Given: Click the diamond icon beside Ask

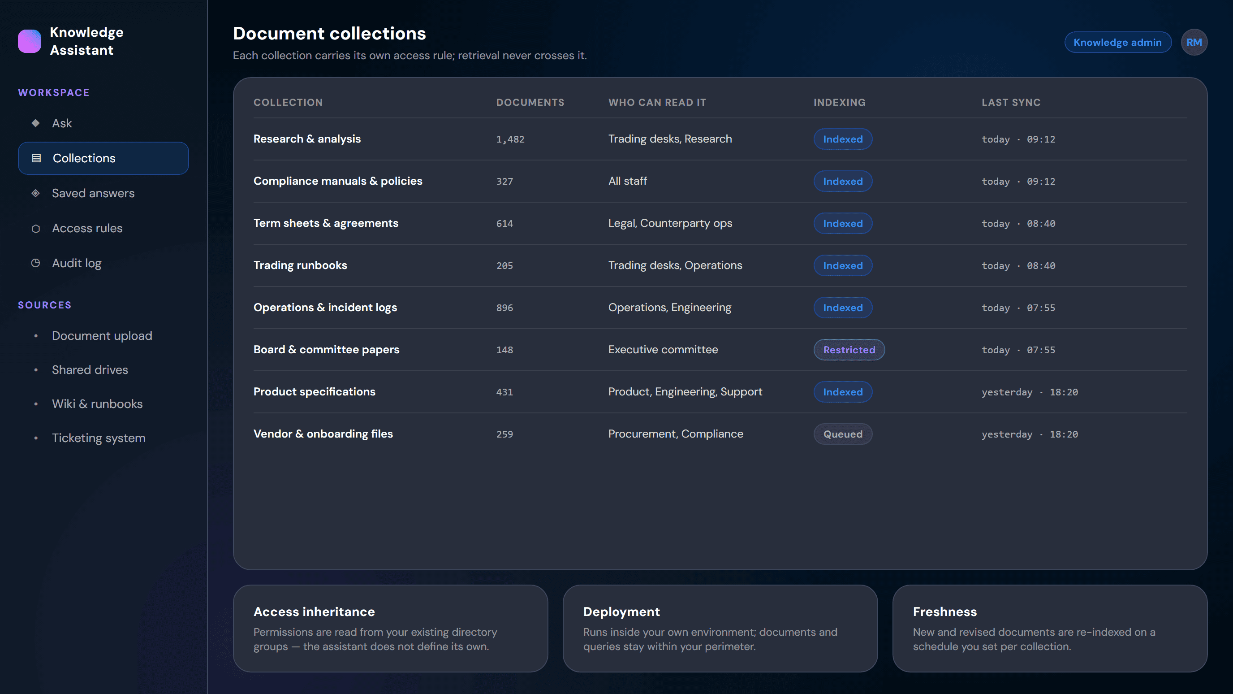Looking at the screenshot, I should tap(35, 123).
